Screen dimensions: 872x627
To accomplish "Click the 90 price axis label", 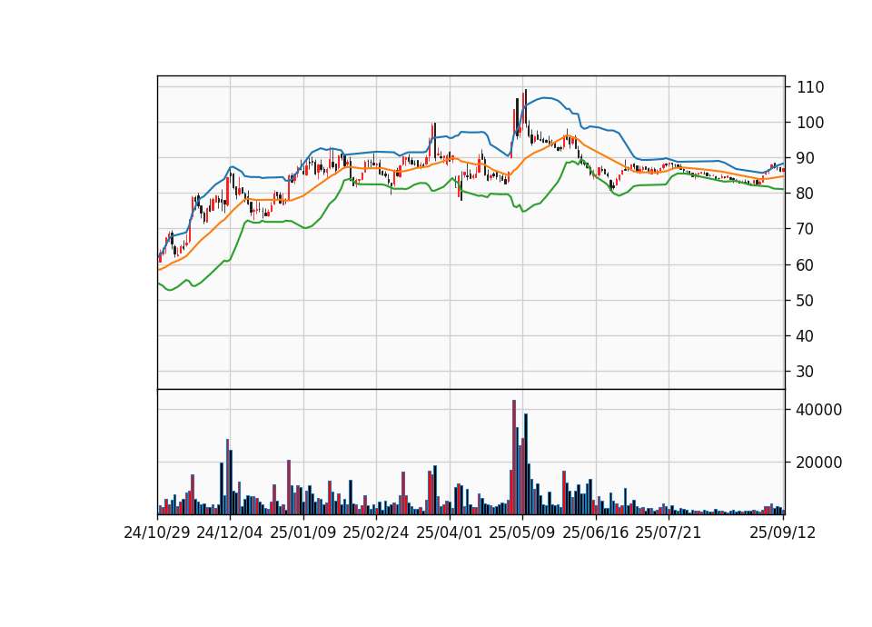I will coord(806,158).
